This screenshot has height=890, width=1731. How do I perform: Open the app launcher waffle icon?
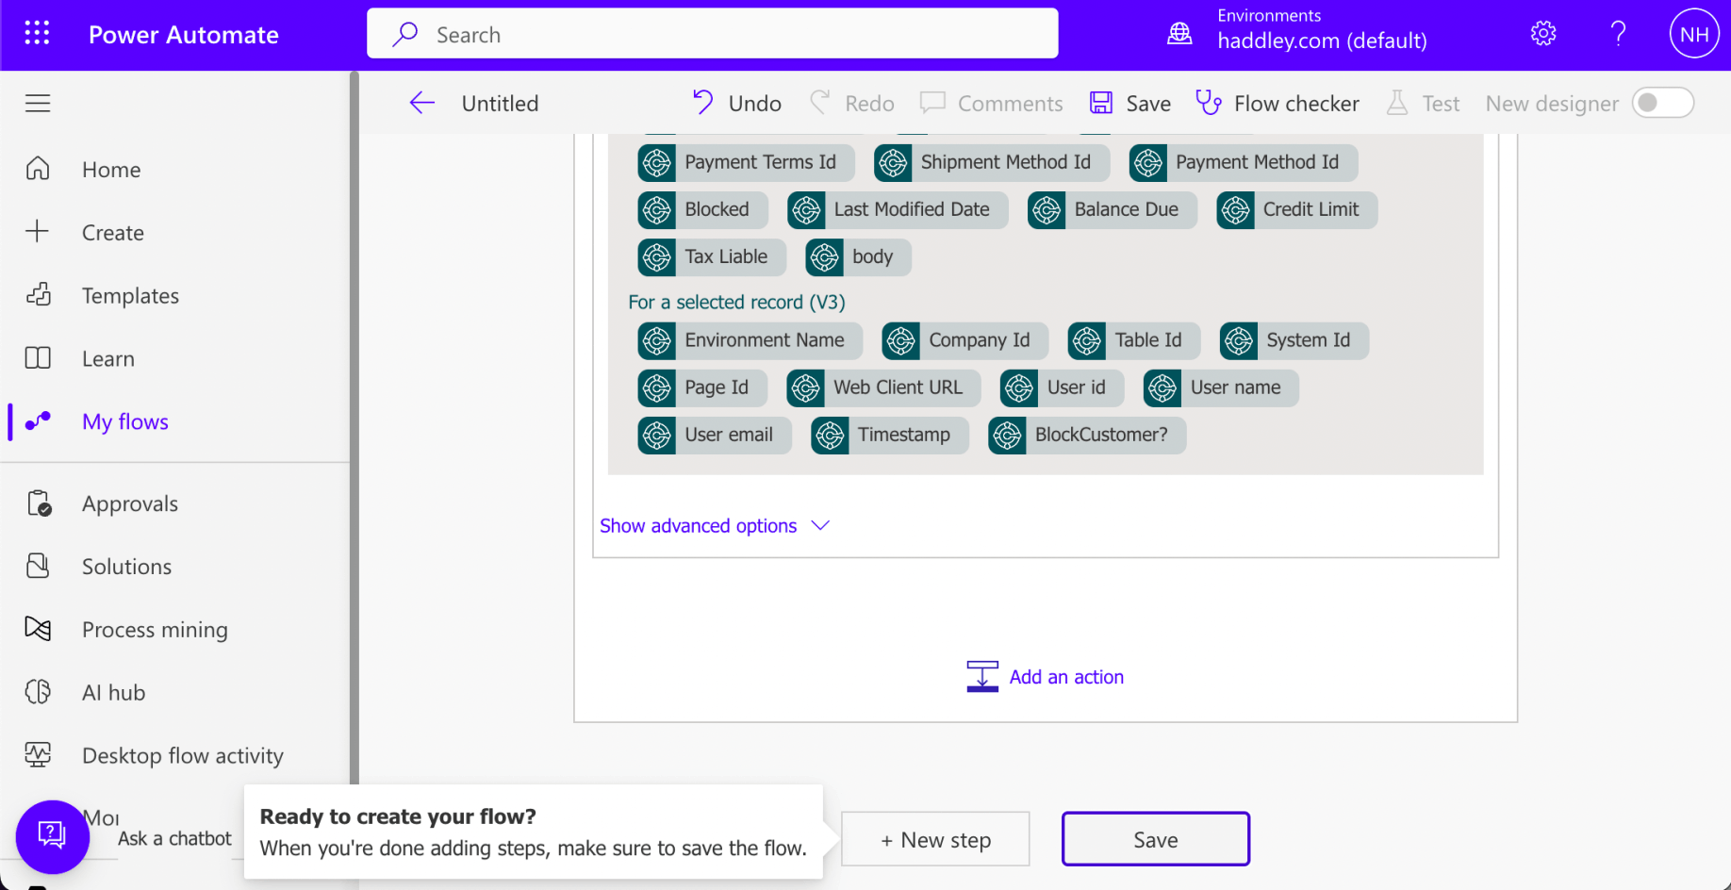37,34
